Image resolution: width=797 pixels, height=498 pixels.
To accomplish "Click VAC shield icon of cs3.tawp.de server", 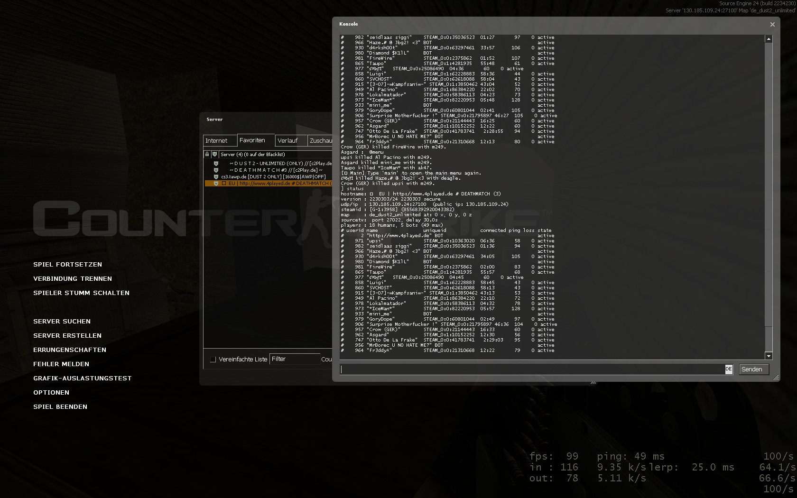I will click(x=216, y=176).
